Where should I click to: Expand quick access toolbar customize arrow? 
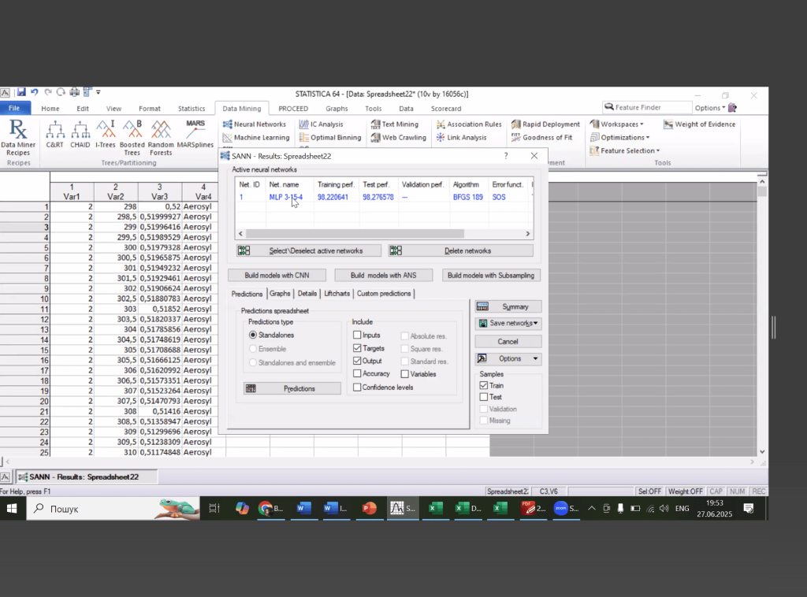coord(99,93)
